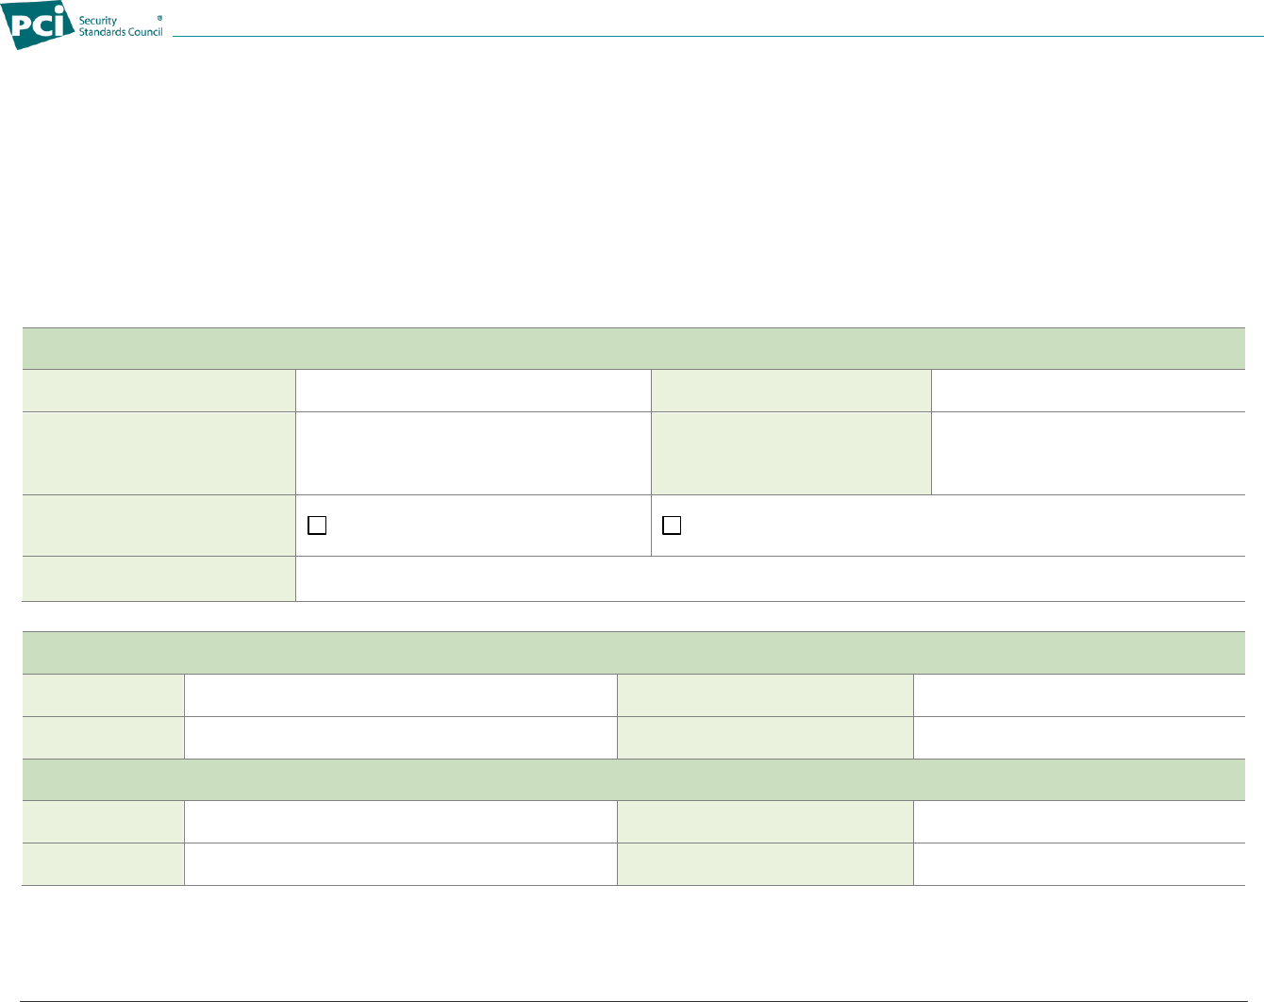
Task: Click the tall right white field in upper table
Action: pos(1088,453)
